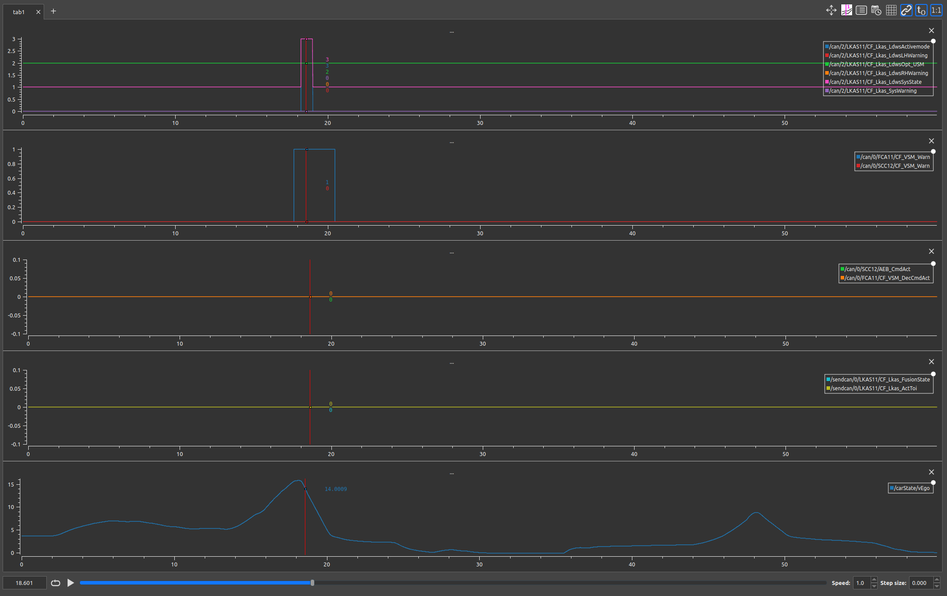
Task: Click the playback time slider handle
Action: (x=312, y=583)
